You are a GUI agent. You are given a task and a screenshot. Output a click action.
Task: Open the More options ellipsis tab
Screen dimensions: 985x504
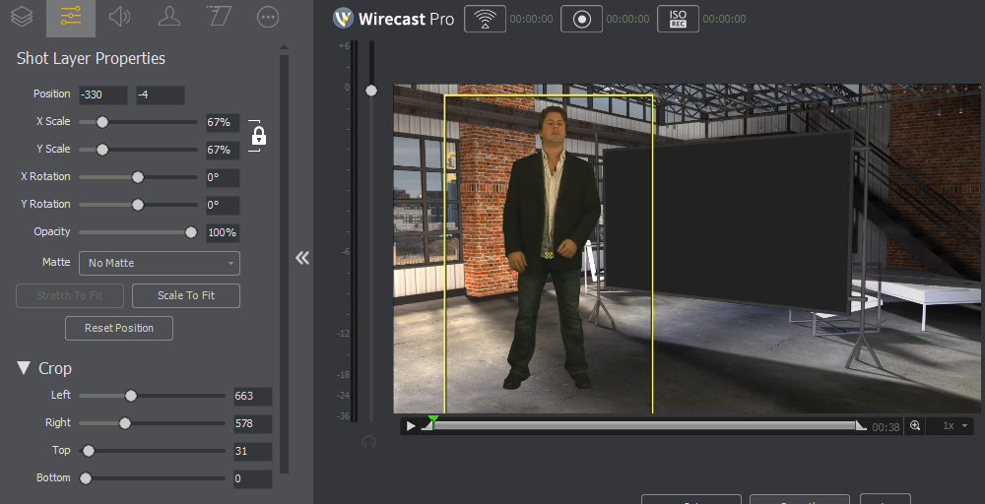pos(267,17)
